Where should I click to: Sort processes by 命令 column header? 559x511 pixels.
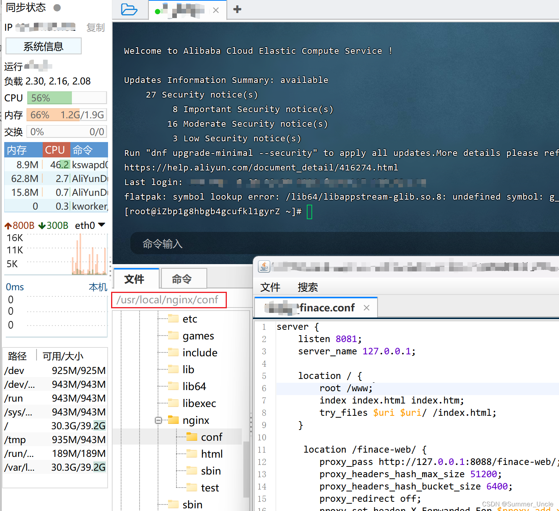click(x=89, y=150)
